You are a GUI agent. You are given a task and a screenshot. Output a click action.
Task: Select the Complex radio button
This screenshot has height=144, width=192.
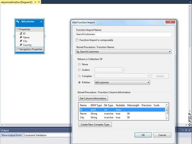tap(79, 76)
